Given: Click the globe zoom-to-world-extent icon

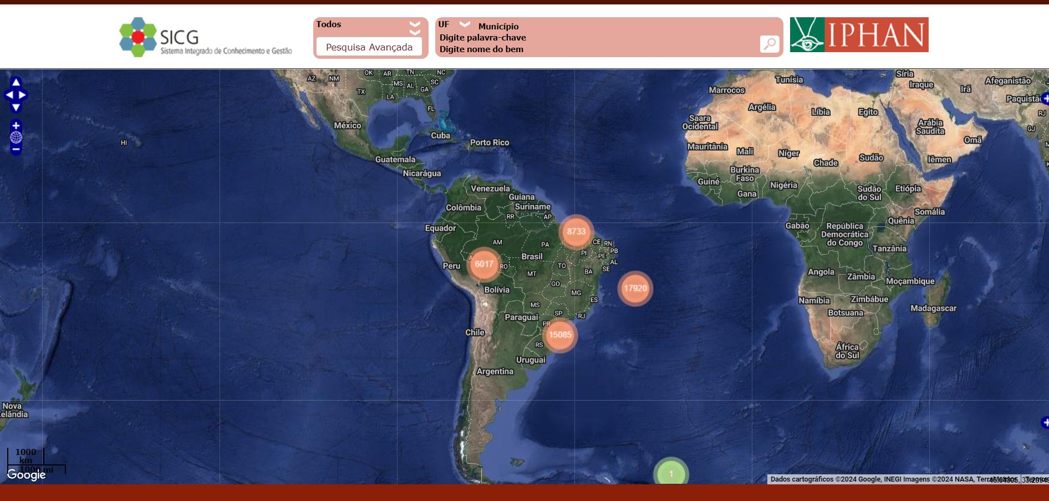Looking at the screenshot, I should coord(16,138).
